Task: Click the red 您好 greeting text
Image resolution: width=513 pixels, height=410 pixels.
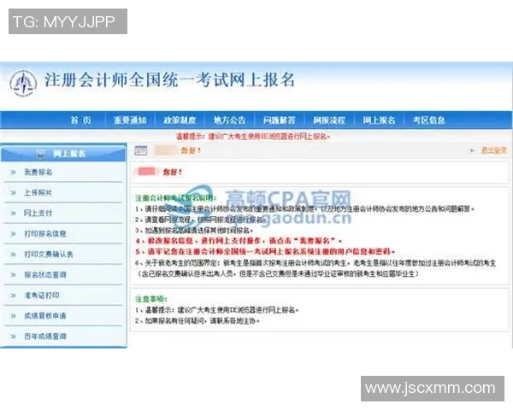Action: point(173,172)
